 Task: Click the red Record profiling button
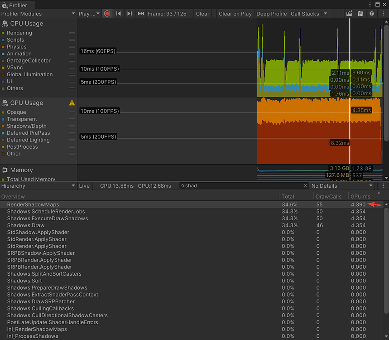pyautogui.click(x=107, y=14)
